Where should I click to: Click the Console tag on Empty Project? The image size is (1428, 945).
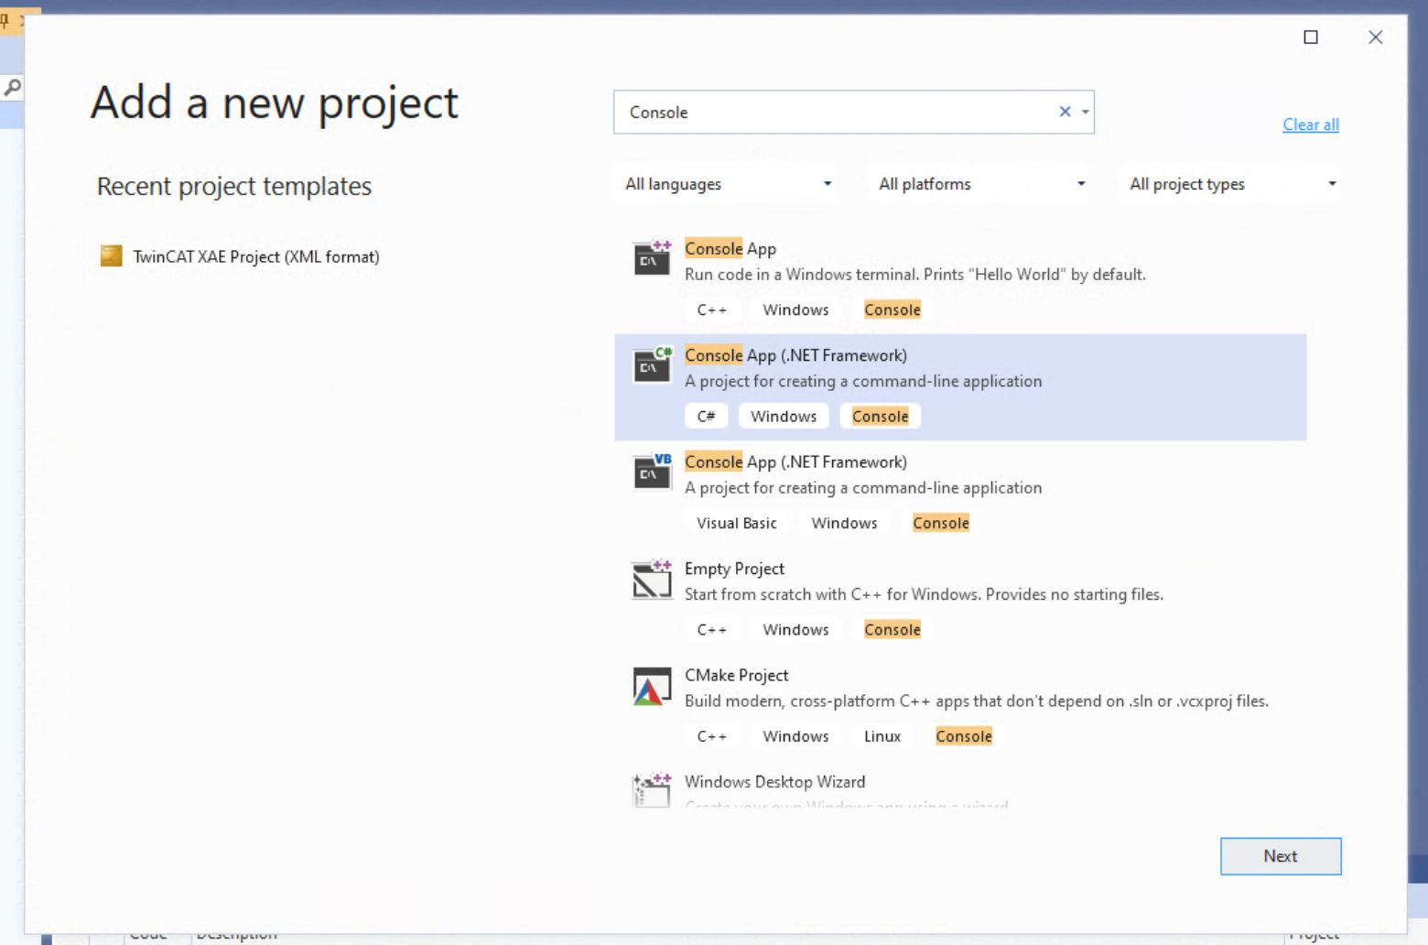tap(892, 630)
